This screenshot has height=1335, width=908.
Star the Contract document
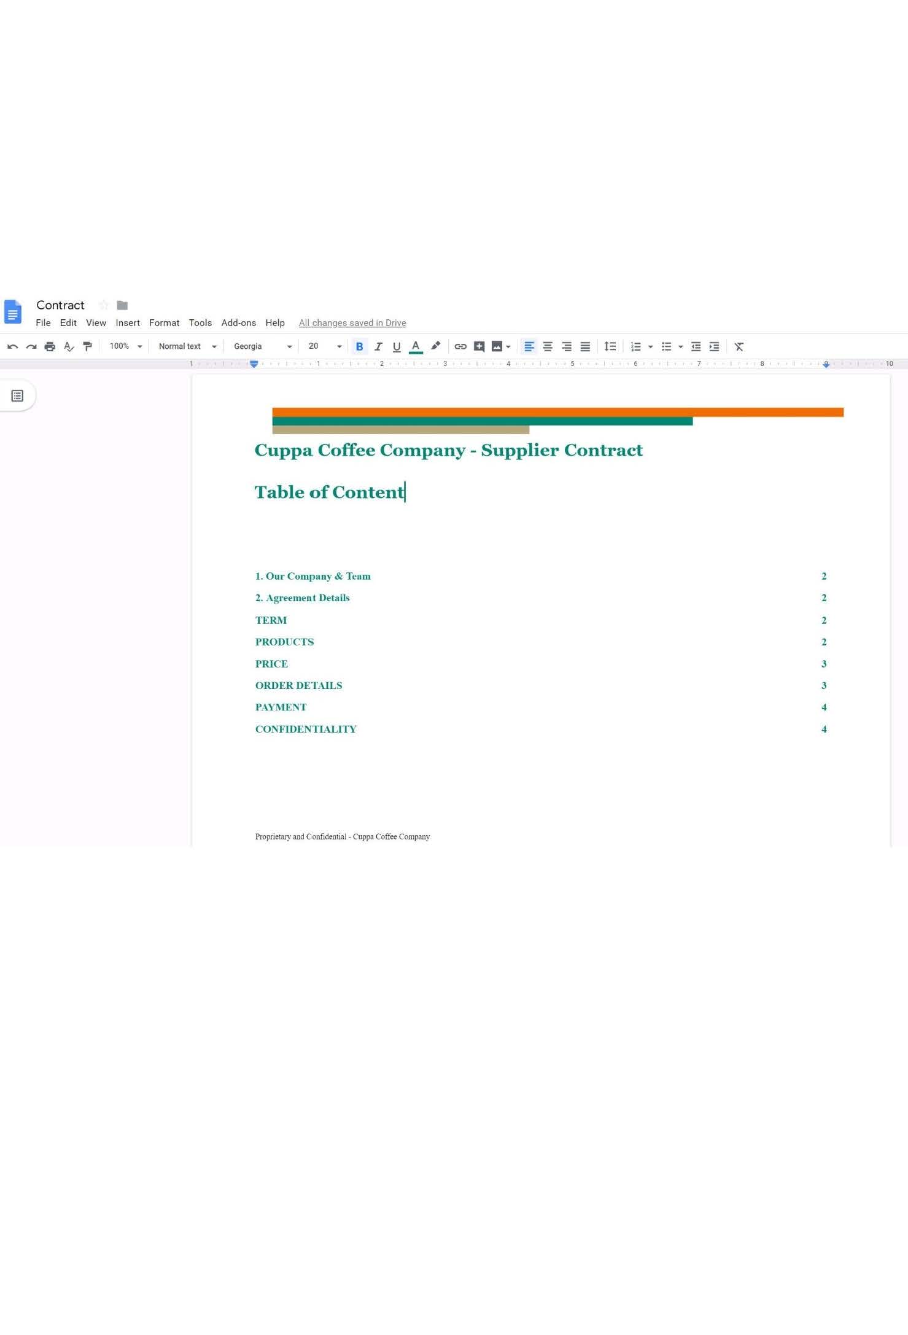[x=104, y=305]
